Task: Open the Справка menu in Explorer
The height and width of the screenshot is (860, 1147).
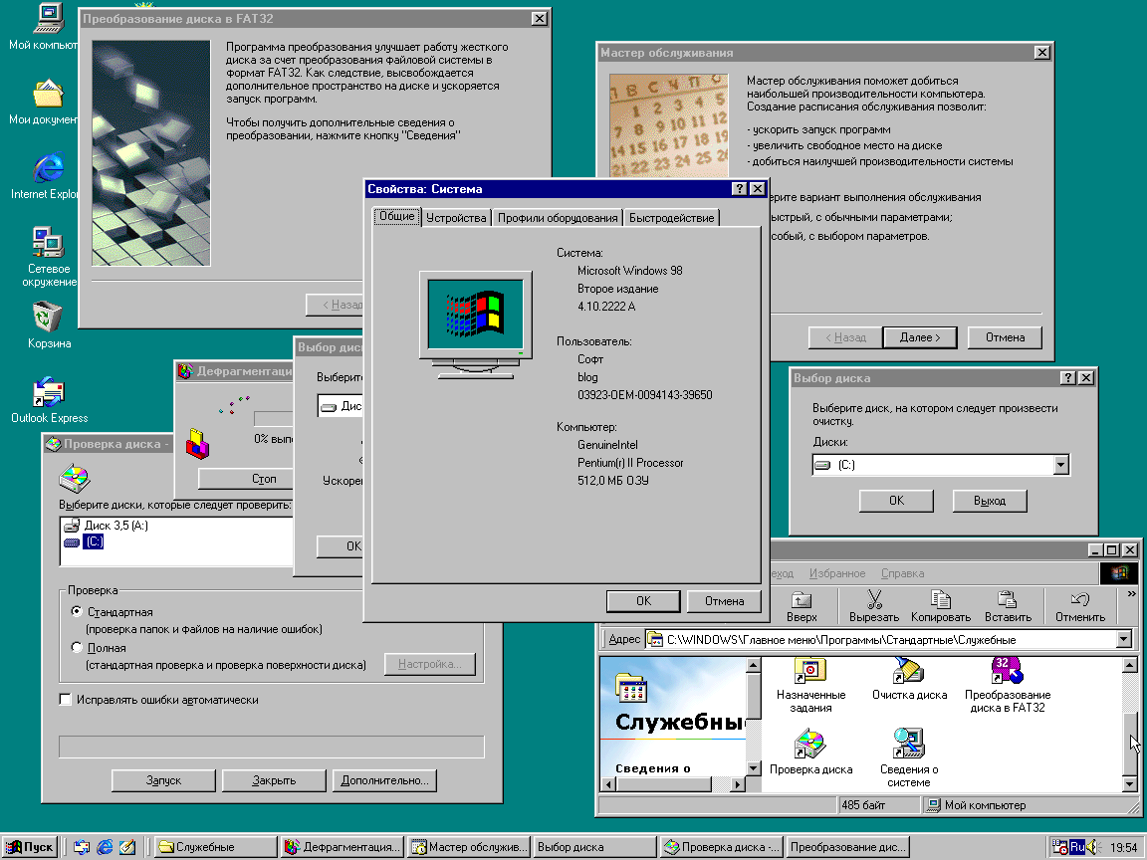Action: tap(902, 573)
